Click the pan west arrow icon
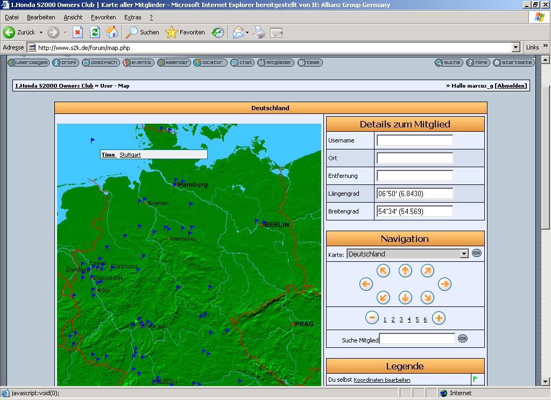The height and width of the screenshot is (400, 551). coord(366,284)
